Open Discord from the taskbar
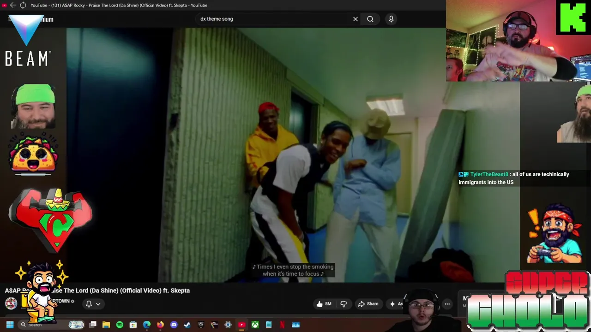The width and height of the screenshot is (591, 332). [x=174, y=325]
